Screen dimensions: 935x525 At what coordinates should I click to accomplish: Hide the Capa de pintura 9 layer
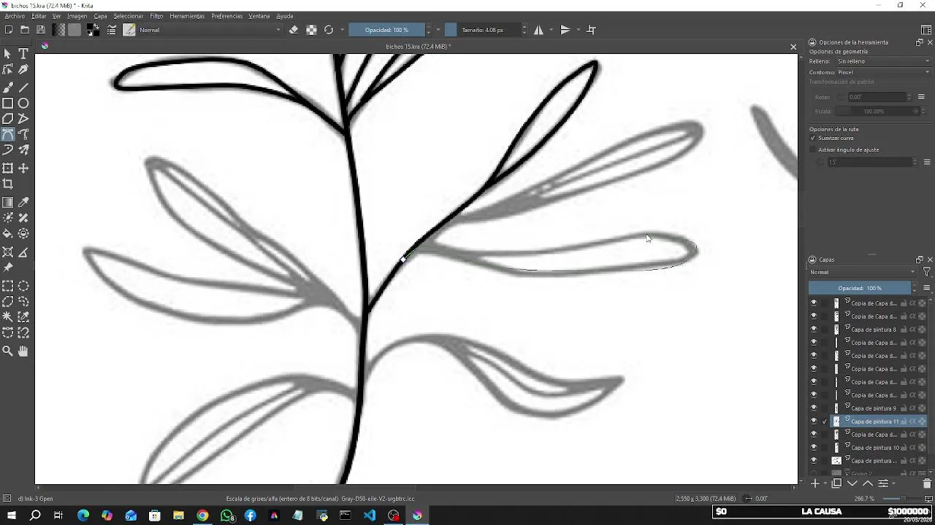click(x=814, y=408)
